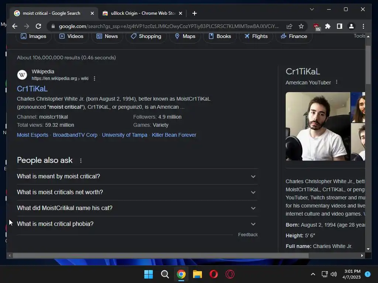Filter results by Images
The width and height of the screenshot is (378, 283).
pos(34,36)
